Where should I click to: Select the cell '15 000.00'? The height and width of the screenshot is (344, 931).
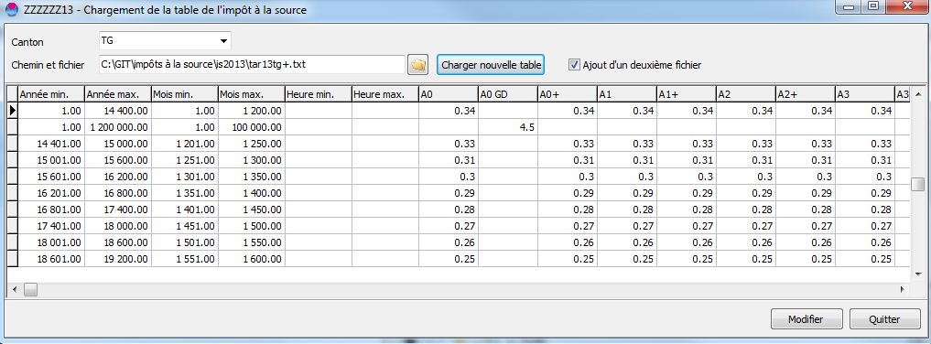118,144
